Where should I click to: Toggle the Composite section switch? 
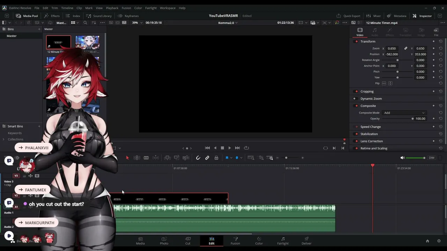coord(356,106)
